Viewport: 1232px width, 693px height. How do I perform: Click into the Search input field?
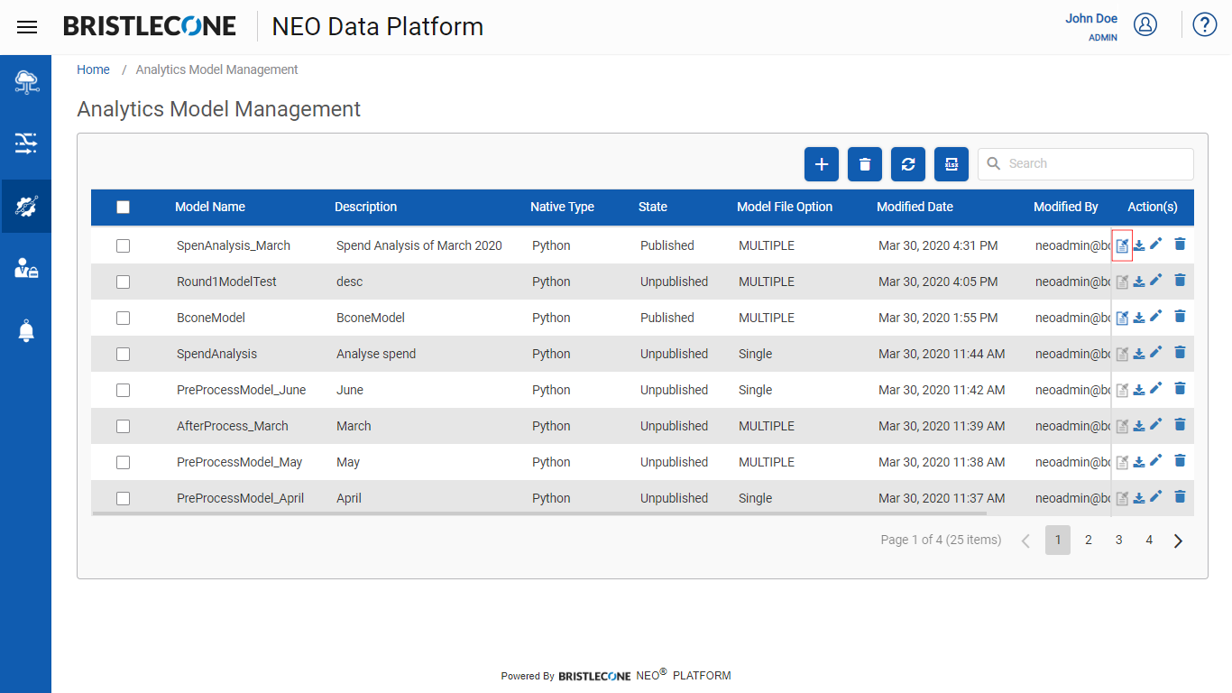click(1086, 163)
